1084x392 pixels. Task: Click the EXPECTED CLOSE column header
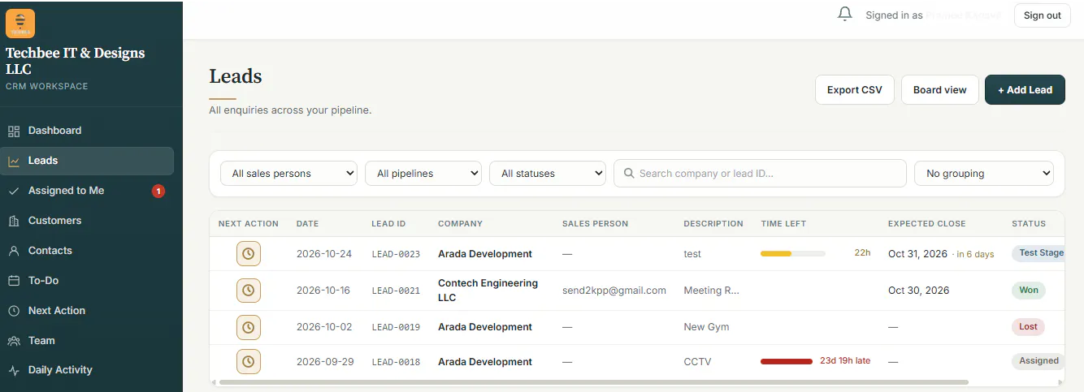(x=927, y=224)
